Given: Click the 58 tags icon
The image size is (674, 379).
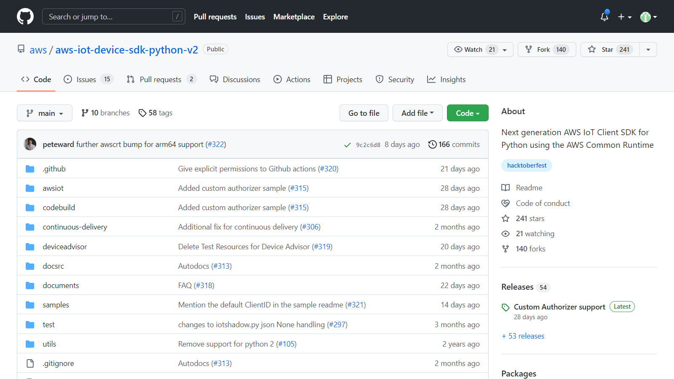Looking at the screenshot, I should [142, 113].
